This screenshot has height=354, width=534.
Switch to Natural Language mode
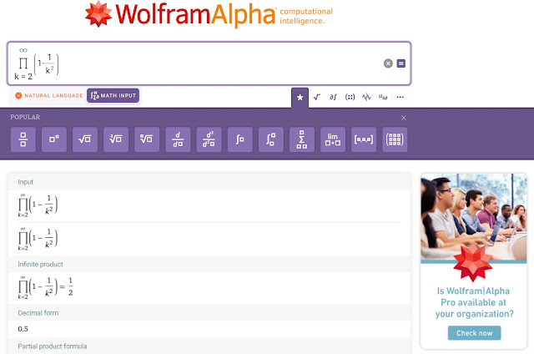pyautogui.click(x=48, y=96)
